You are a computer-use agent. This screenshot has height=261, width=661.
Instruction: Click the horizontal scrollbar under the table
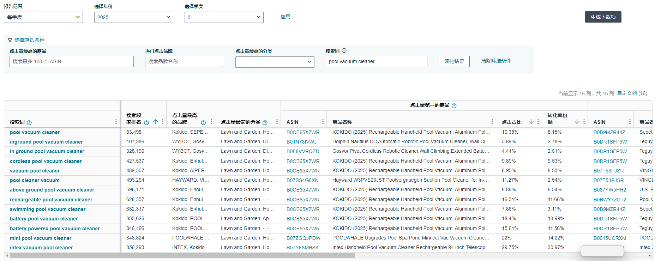182,256
